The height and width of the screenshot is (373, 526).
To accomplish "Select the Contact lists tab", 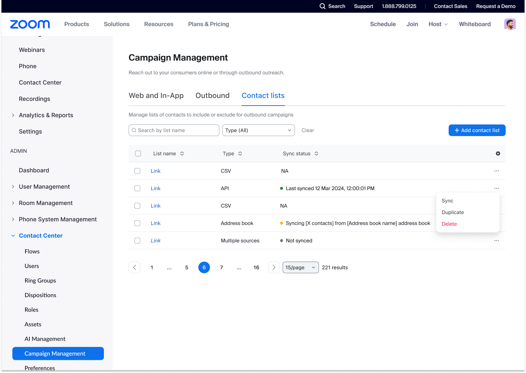I will click(263, 95).
